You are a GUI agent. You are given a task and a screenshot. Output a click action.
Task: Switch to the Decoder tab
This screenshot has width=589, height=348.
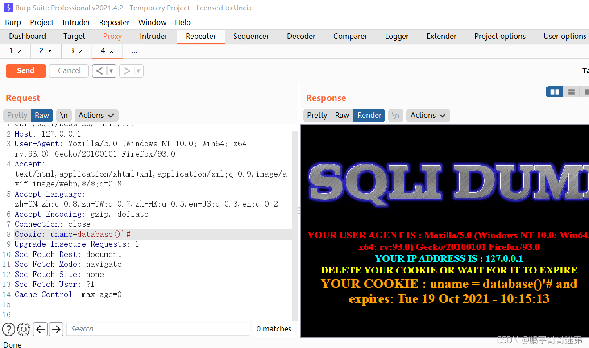(301, 37)
